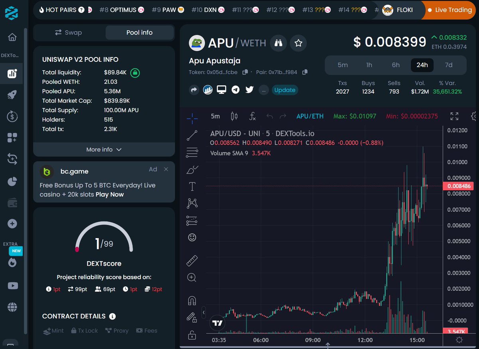Select the zoom-in magnifier tool
The height and width of the screenshot is (349, 479).
[x=192, y=278]
